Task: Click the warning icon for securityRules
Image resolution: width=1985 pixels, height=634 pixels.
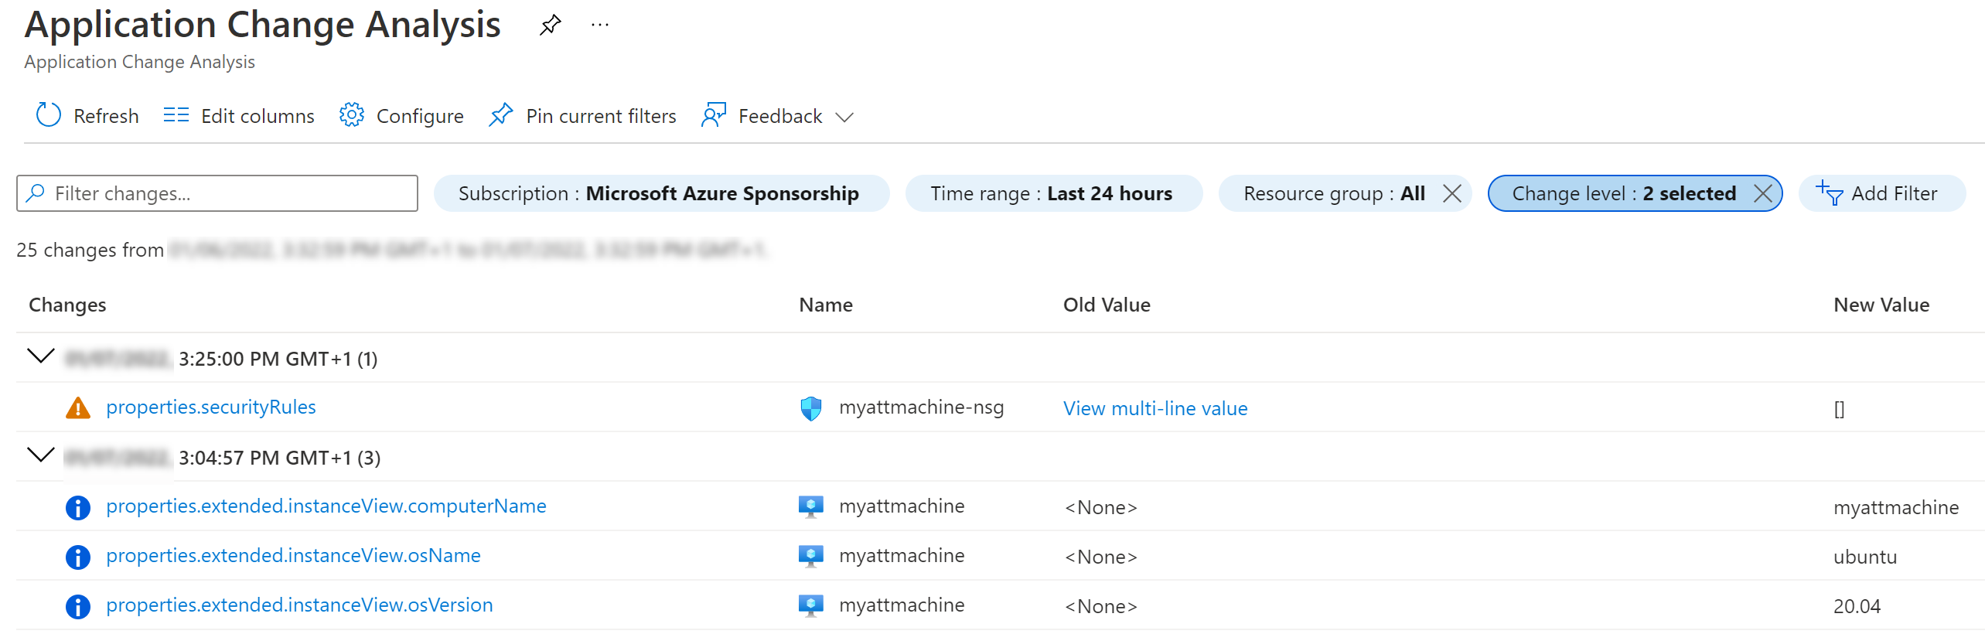Action: tap(78, 407)
